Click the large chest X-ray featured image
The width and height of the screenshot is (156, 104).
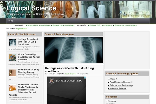pos(74,50)
